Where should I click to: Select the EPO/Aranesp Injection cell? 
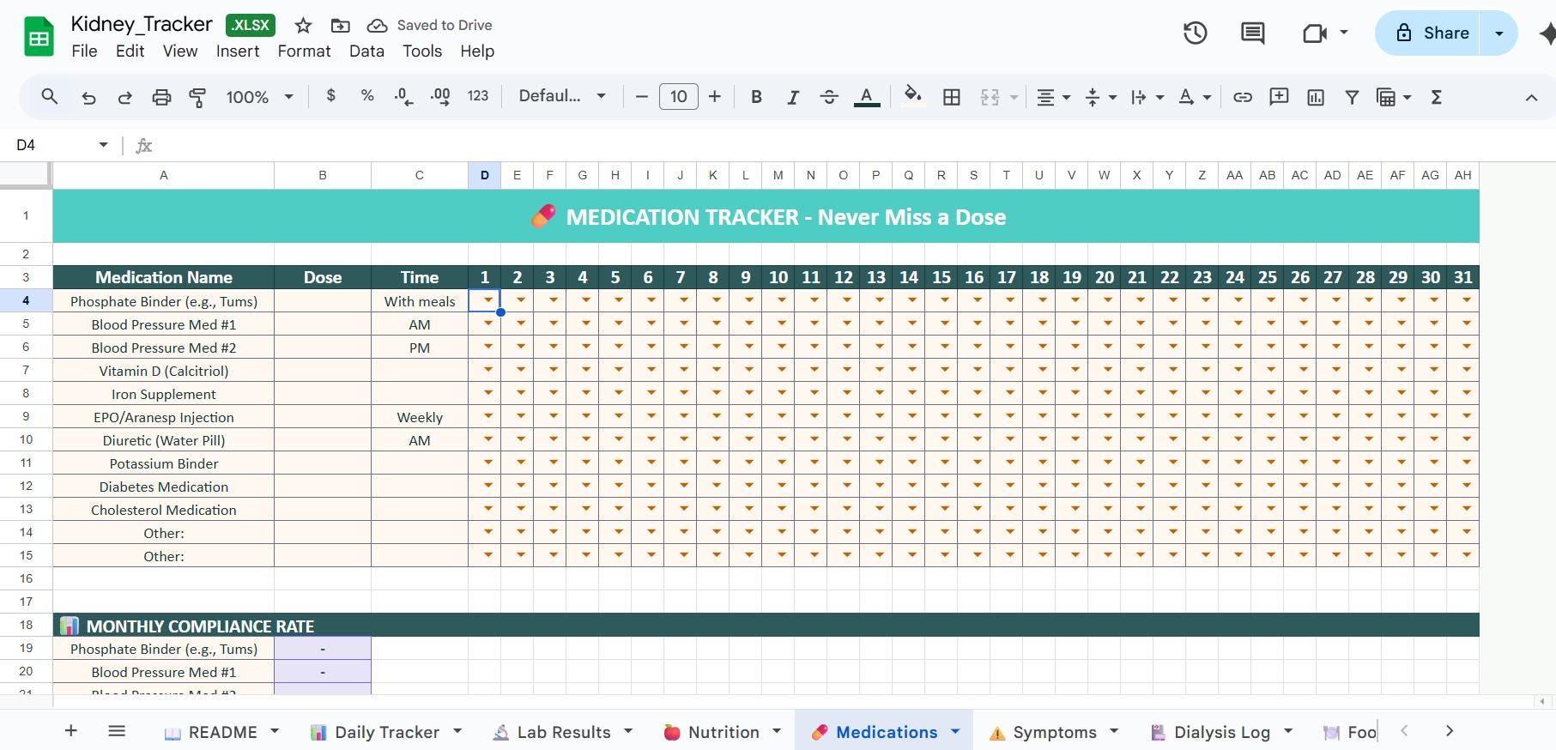coord(164,417)
